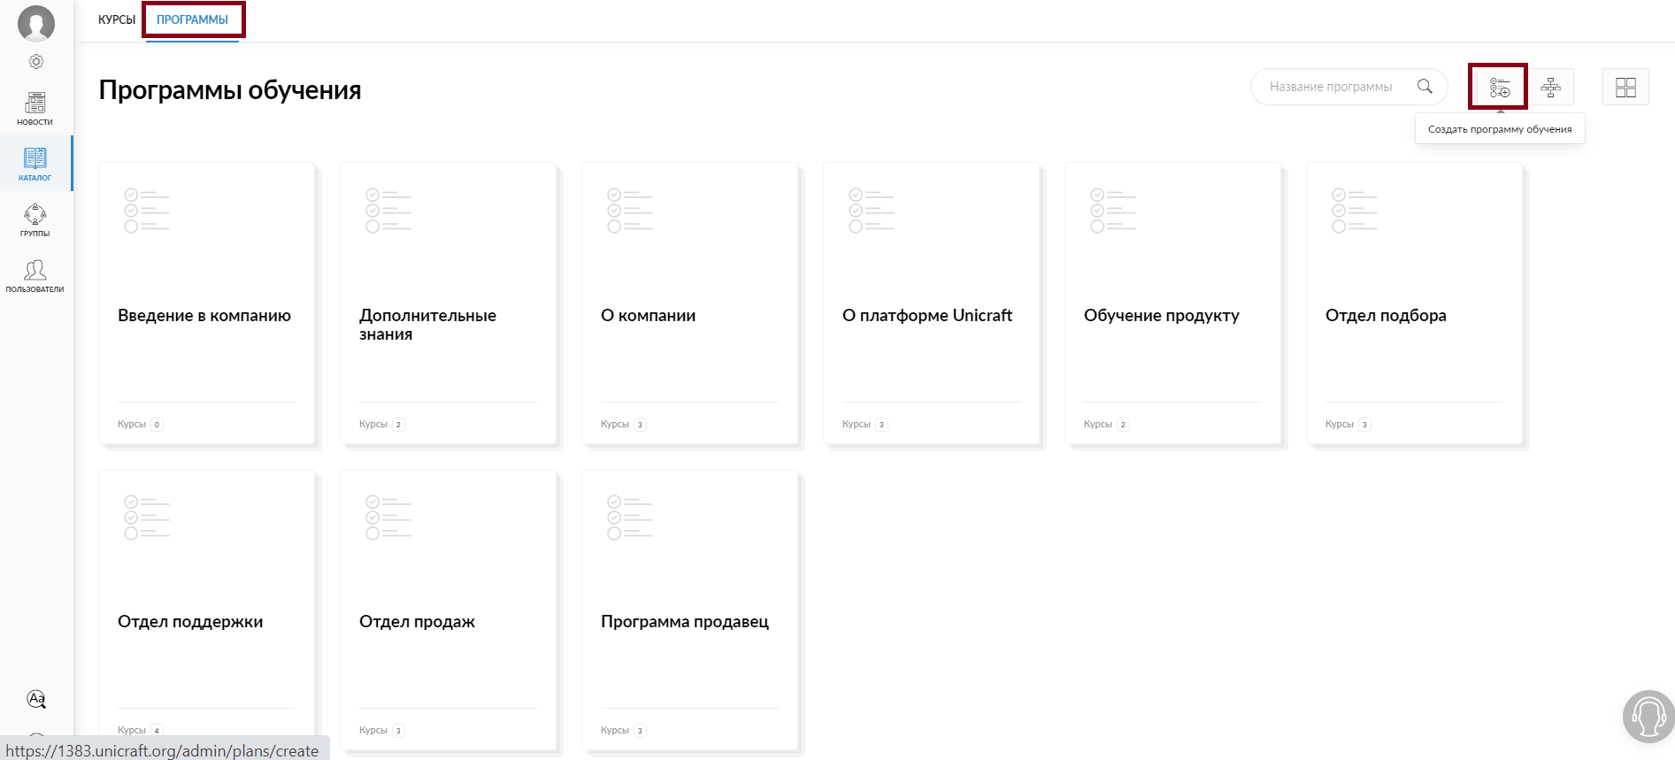Open the support headset chat

click(x=1648, y=717)
